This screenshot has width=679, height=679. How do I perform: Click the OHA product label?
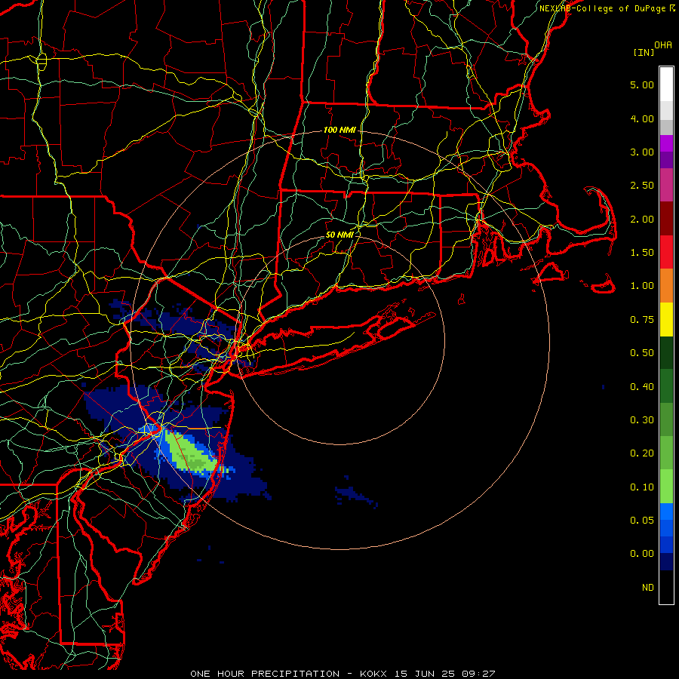663,45
